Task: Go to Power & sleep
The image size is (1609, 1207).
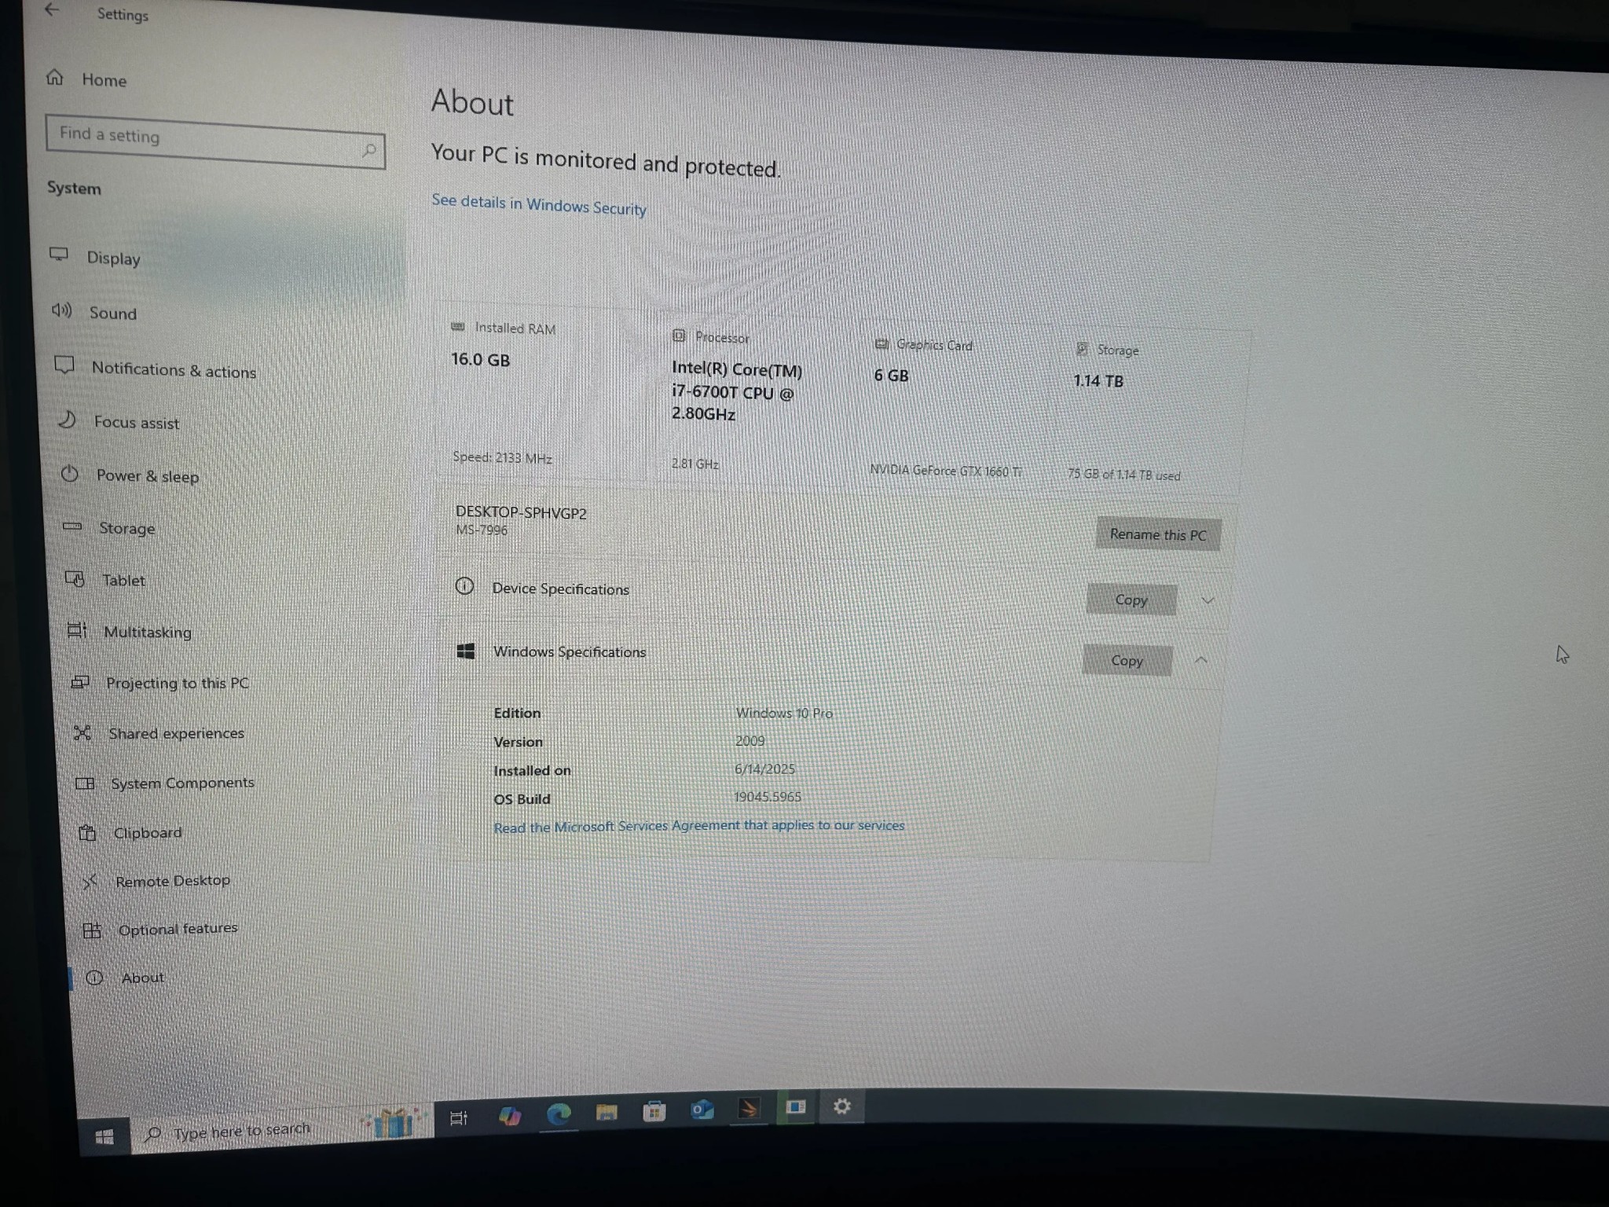Action: click(148, 475)
